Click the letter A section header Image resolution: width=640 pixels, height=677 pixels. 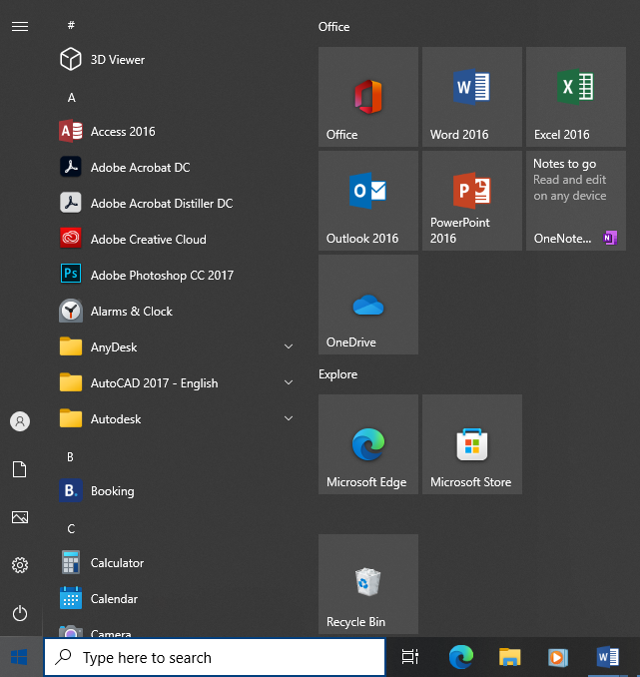tap(71, 98)
